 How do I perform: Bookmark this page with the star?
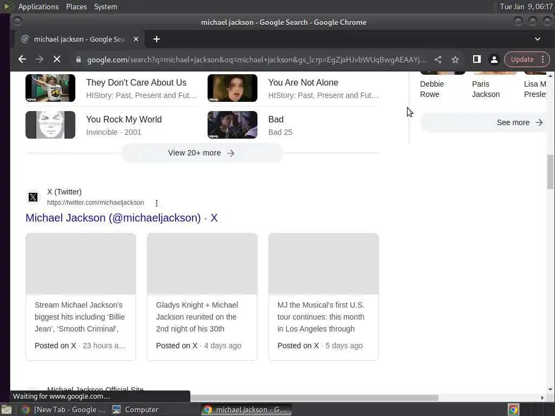(x=455, y=60)
